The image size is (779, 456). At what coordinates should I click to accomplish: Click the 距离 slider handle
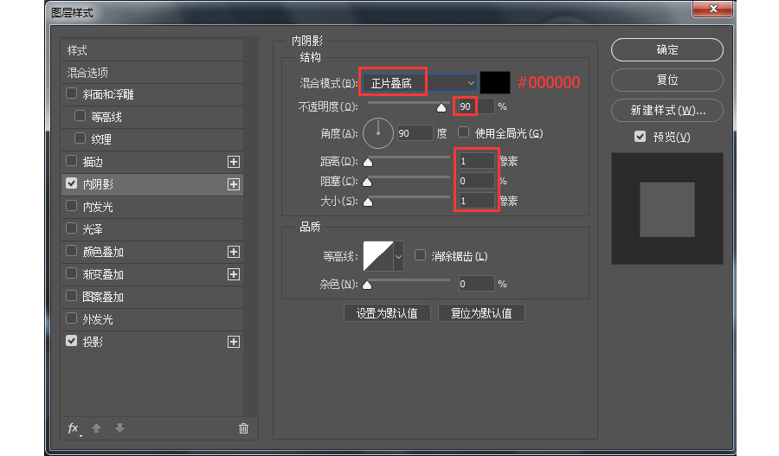click(x=368, y=162)
